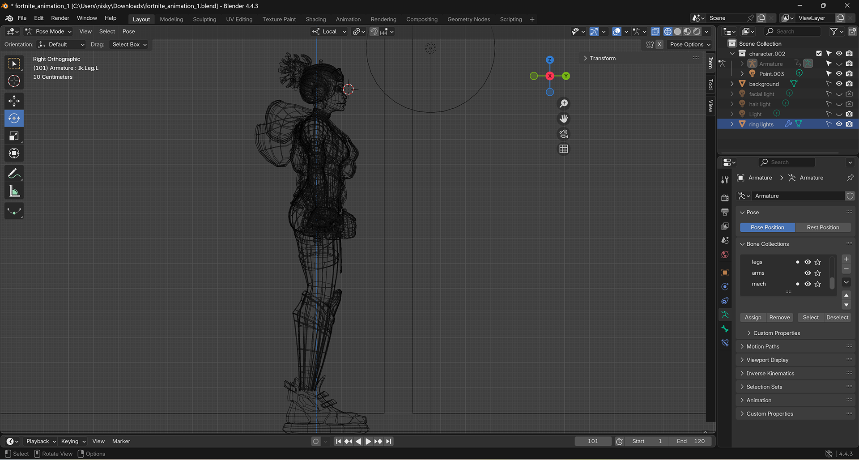Switch to the Shading workspace tab
859x460 pixels.
click(315, 19)
